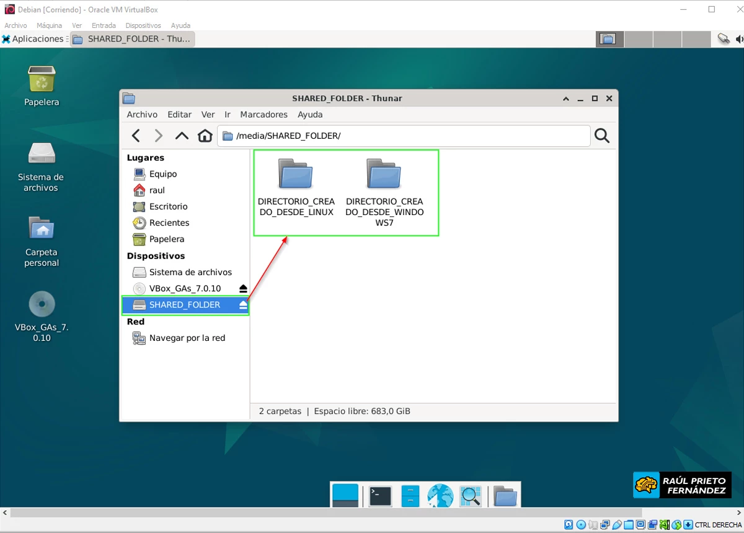Open the Editar menu in Thunar
The image size is (744, 533).
[179, 114]
